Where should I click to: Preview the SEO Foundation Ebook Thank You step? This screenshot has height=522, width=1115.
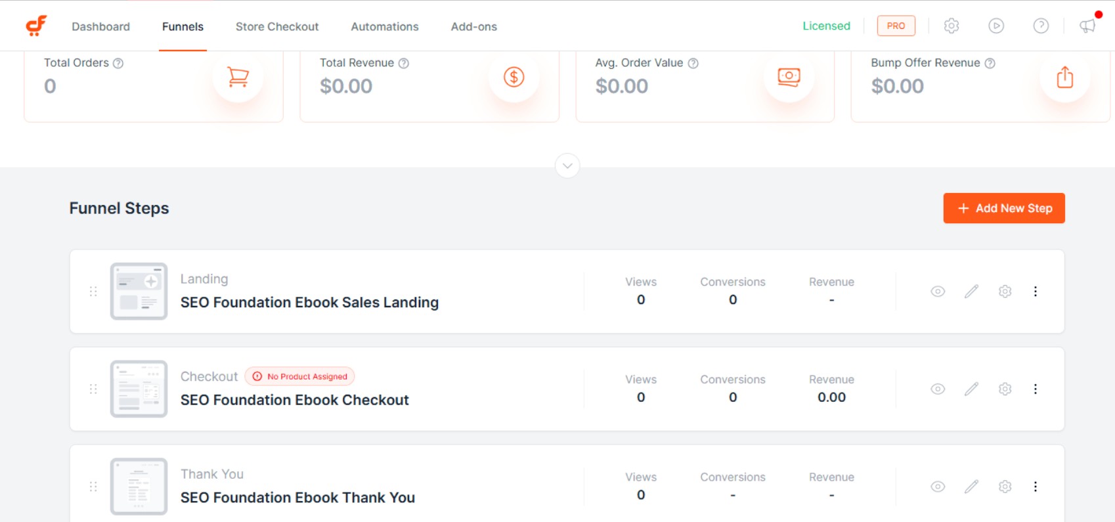[937, 486]
